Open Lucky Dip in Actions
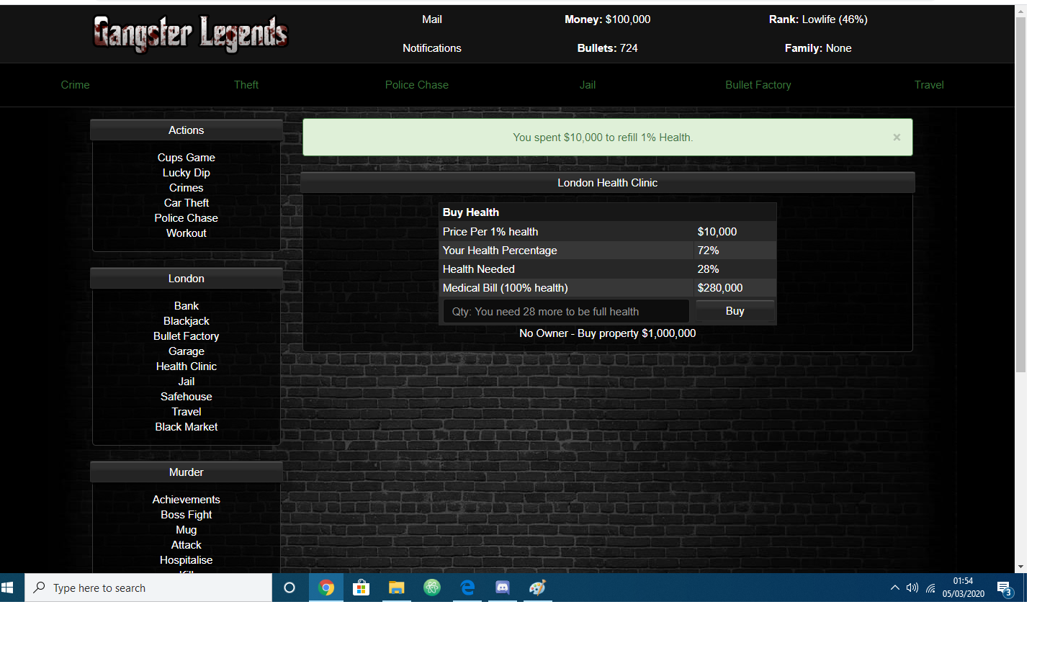 click(x=187, y=173)
